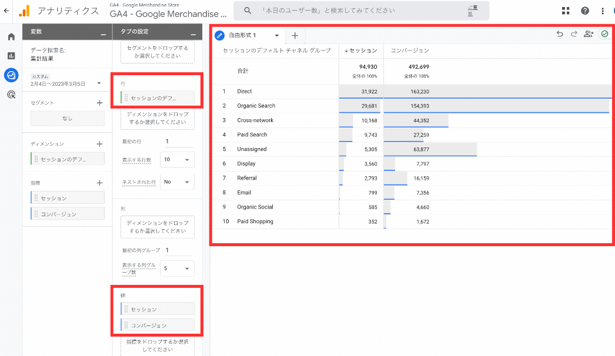This screenshot has height=356, width=615.
Task: Click the Display row label
Action: coord(246,163)
